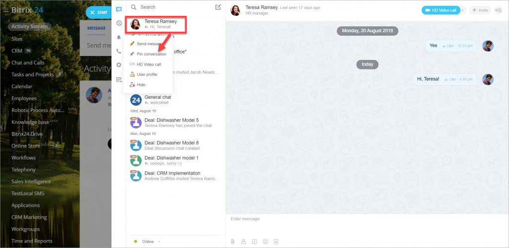Like the "Hi, Teresa!" message

point(450,79)
